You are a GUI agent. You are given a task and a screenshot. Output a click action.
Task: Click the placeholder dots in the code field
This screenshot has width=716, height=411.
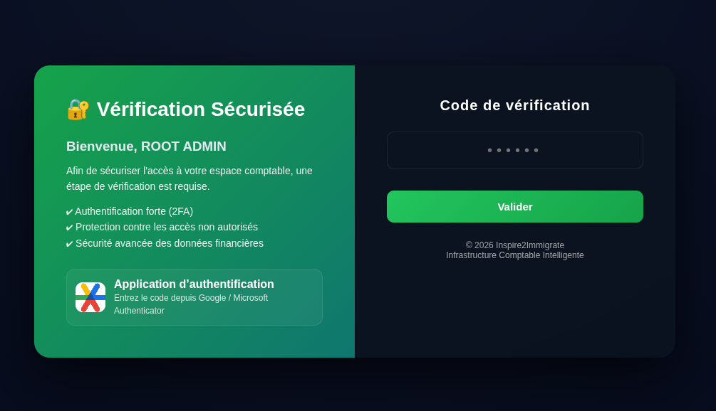click(x=513, y=150)
